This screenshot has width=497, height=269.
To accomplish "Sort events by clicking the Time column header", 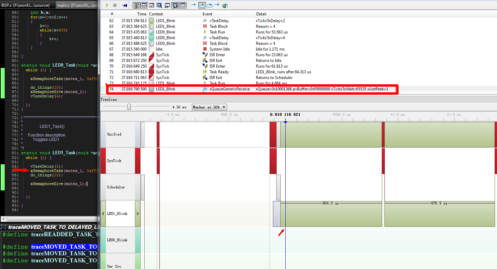I will (x=142, y=14).
